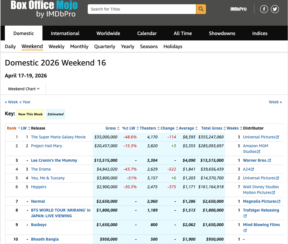Click external link icon next to A24

[x=252, y=169]
